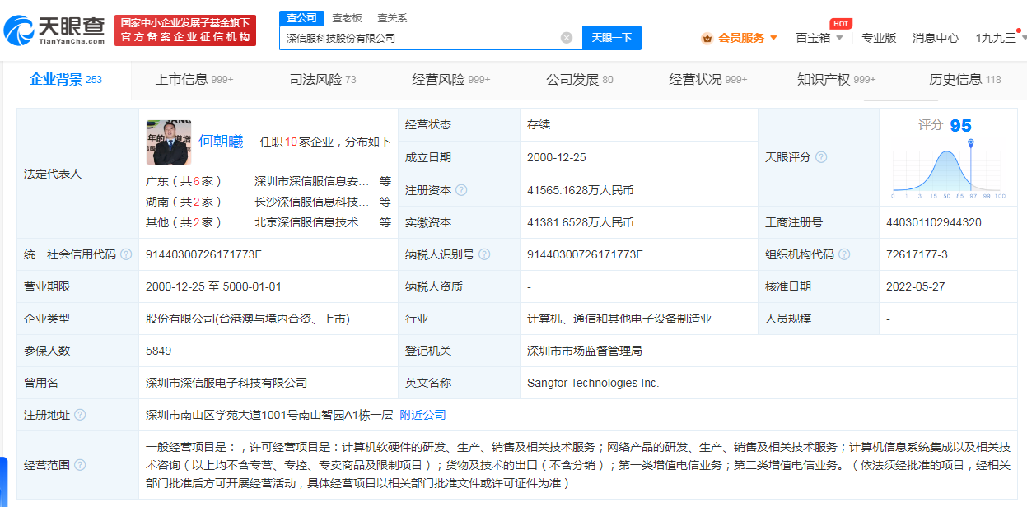Image resolution: width=1027 pixels, height=507 pixels.
Task: Open help icon next to 统一社会信用代码
Action: click(x=126, y=254)
